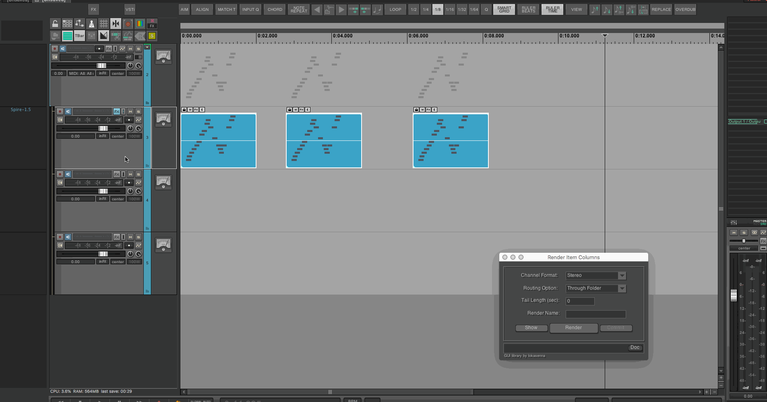Click the folder icon in the toolbar
The width and height of the screenshot is (767, 402).
click(55, 36)
